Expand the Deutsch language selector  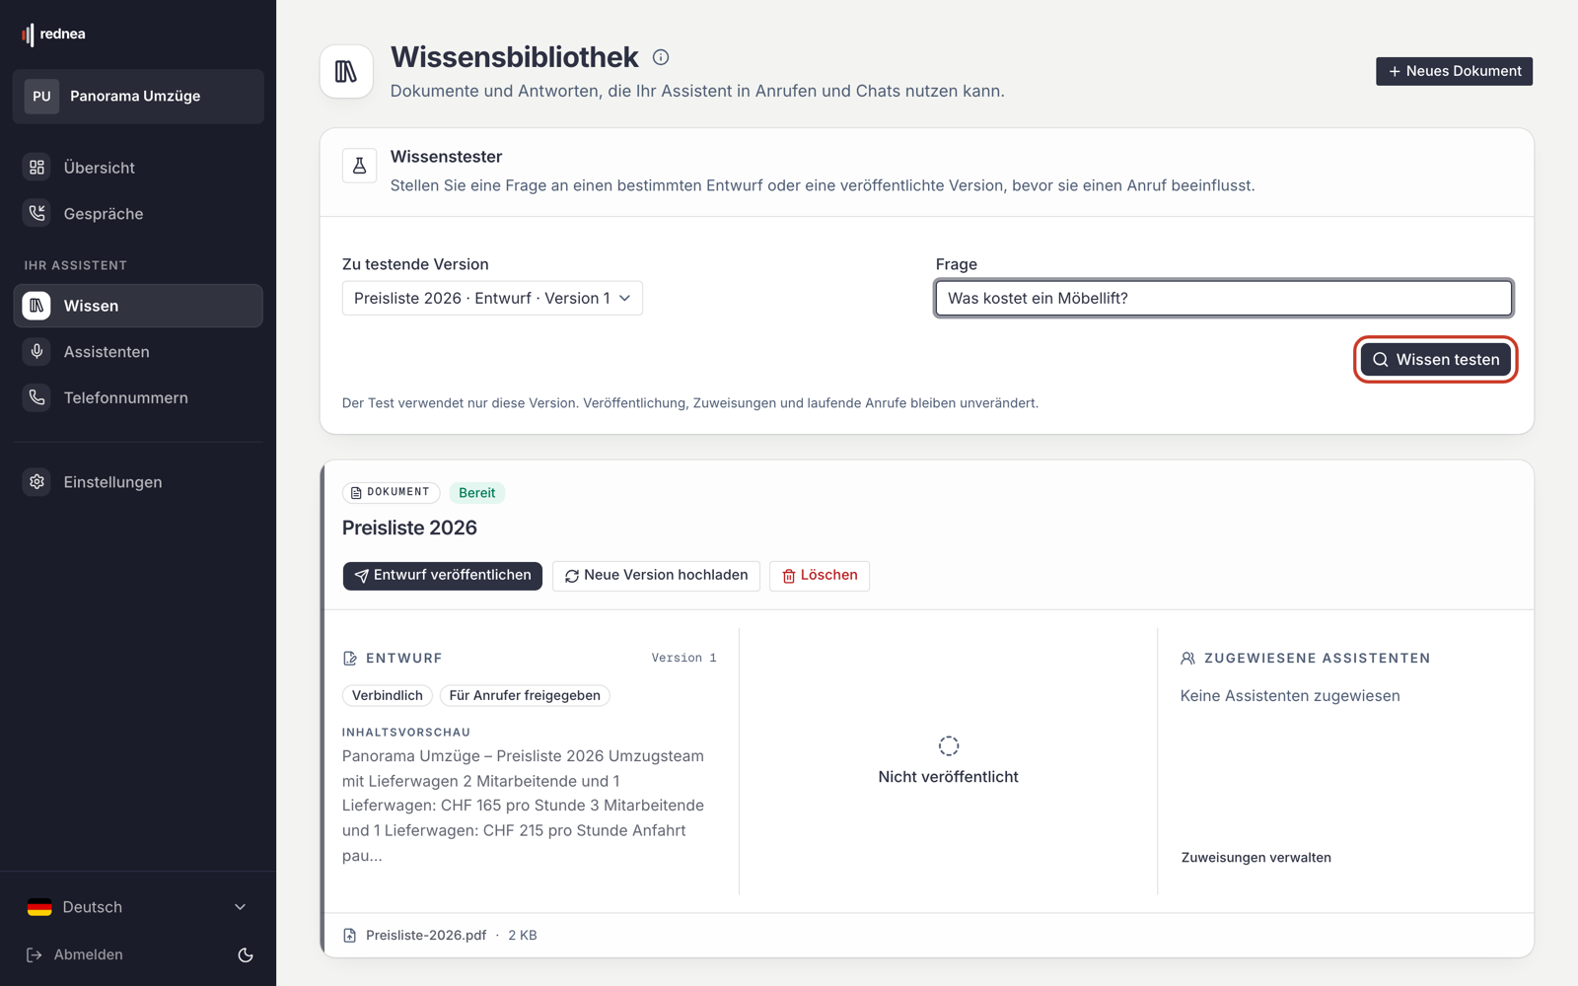point(138,907)
